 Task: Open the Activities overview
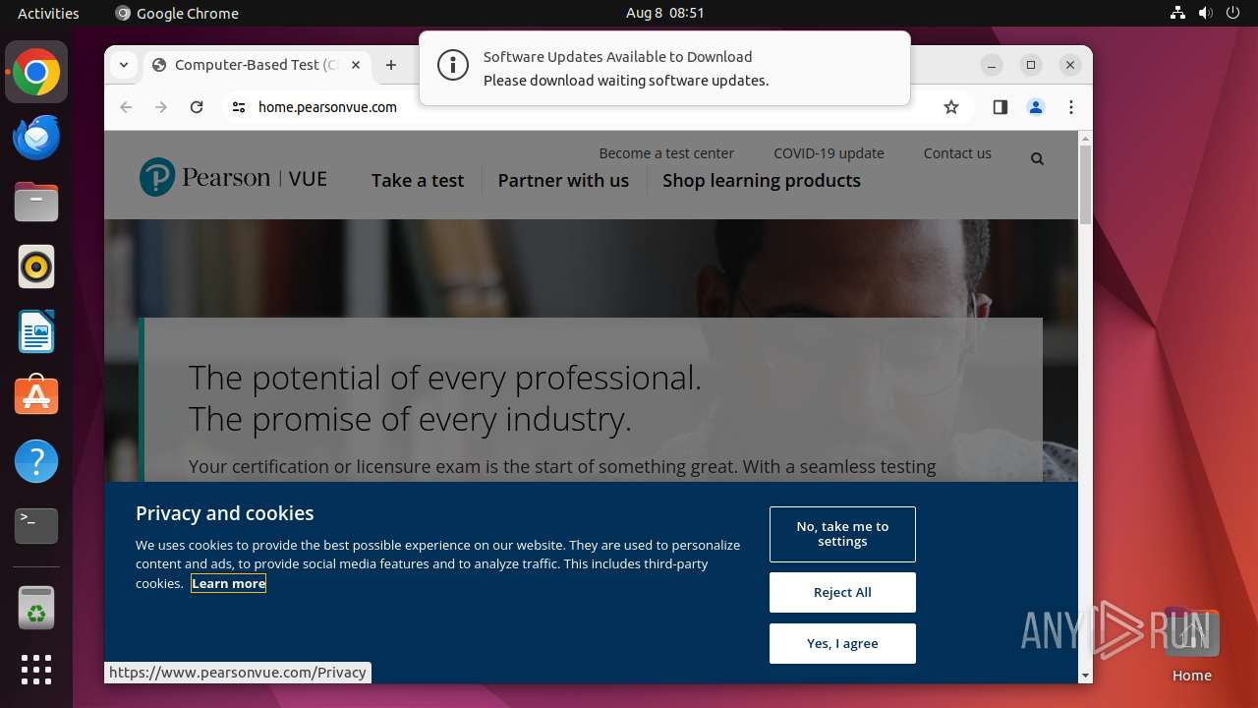(48, 13)
